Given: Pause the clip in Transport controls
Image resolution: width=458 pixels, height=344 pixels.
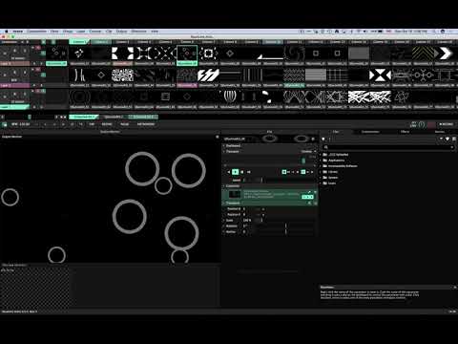Looking at the screenshot, I should point(242,172).
